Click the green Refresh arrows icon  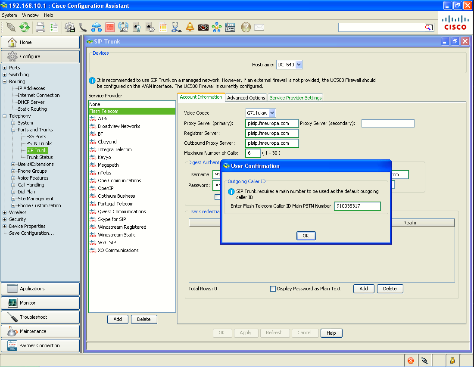click(25, 27)
